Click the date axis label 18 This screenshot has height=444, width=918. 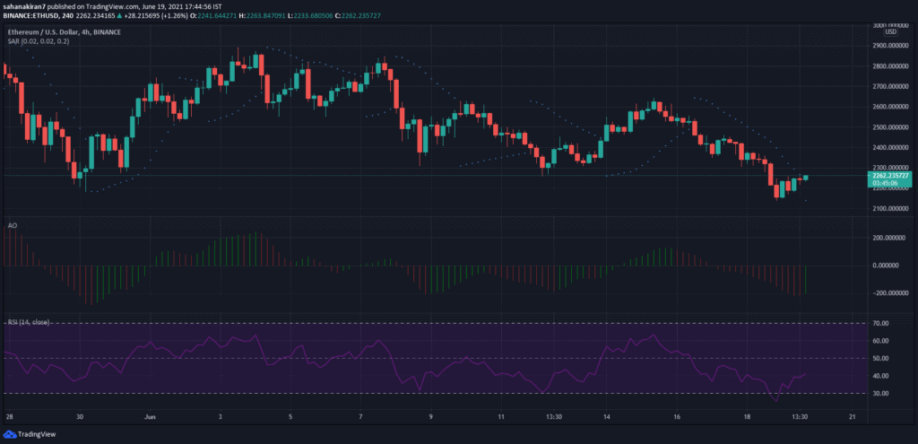coord(747,417)
